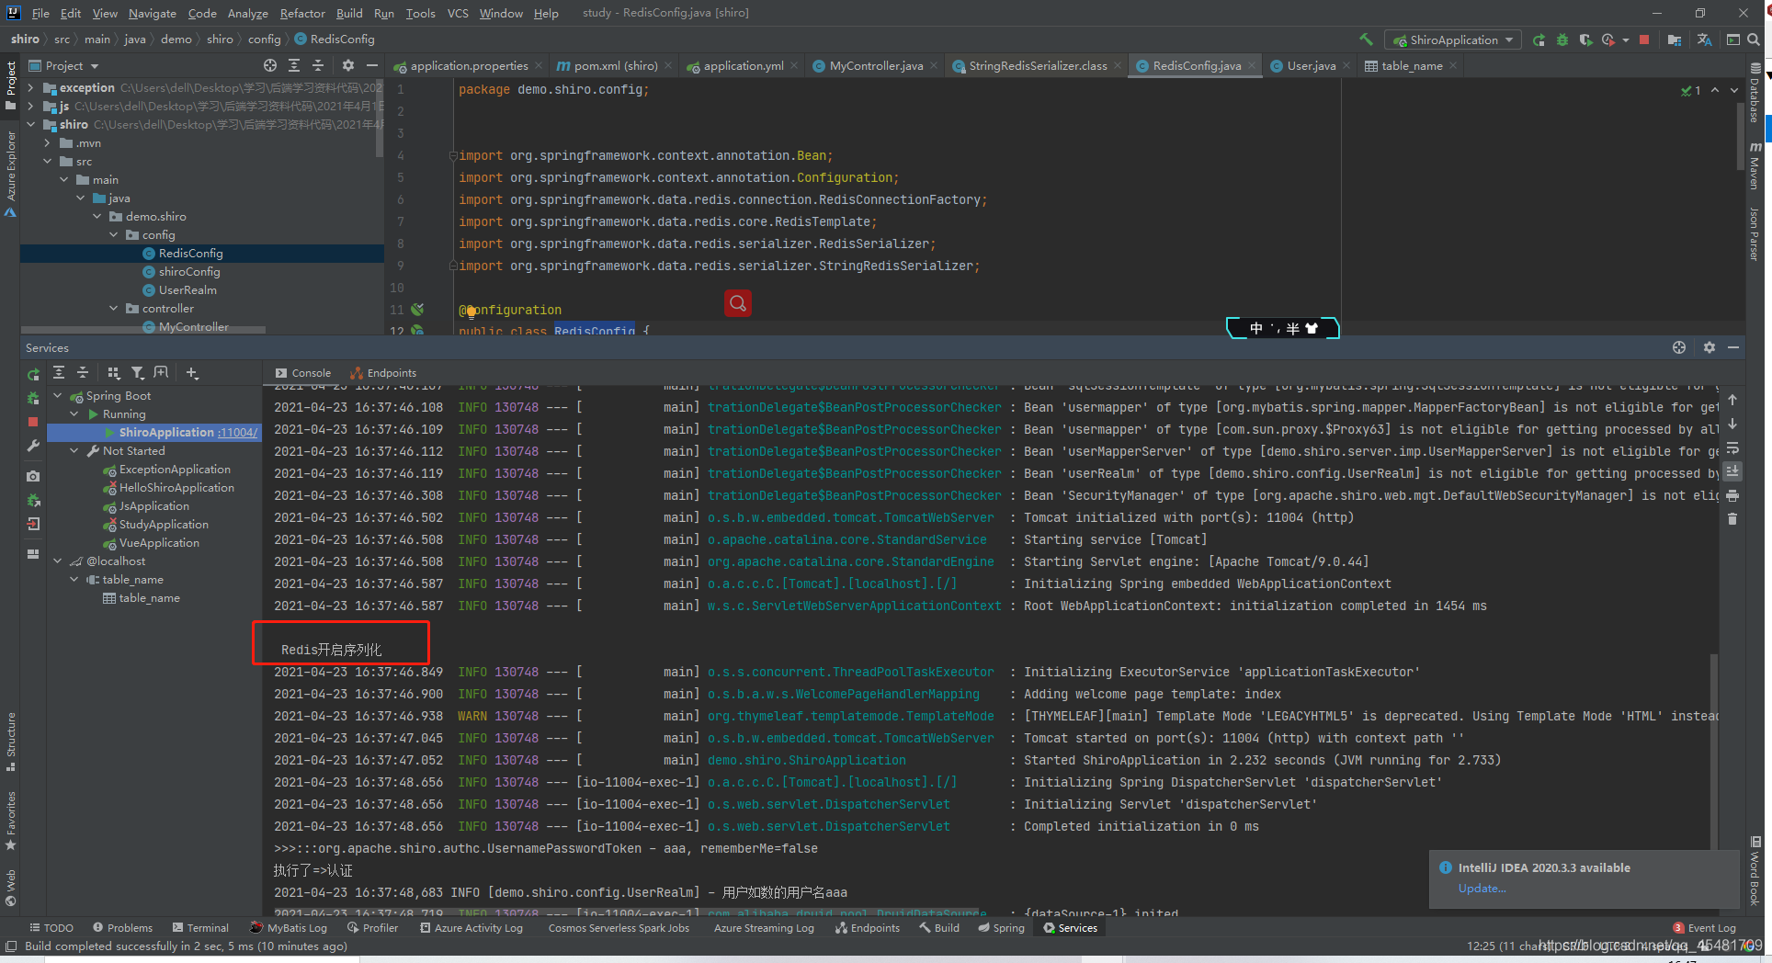Collapse the Not Started group
1772x963 pixels.
[x=74, y=450]
